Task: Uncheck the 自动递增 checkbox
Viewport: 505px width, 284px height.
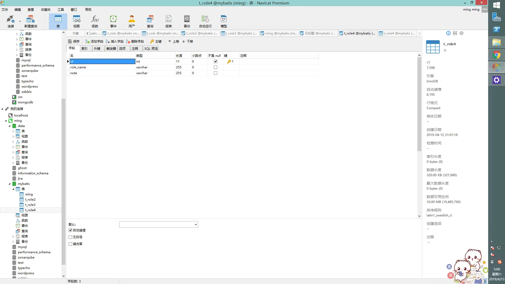Action: click(70, 230)
